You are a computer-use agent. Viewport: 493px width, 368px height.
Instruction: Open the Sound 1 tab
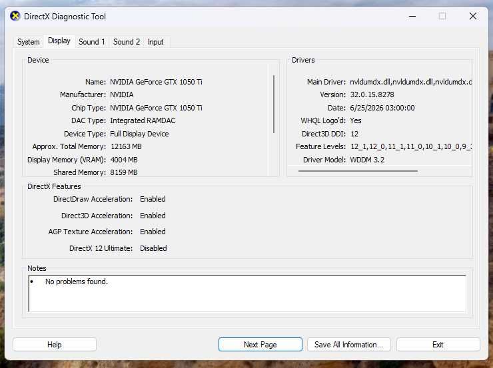pos(91,42)
